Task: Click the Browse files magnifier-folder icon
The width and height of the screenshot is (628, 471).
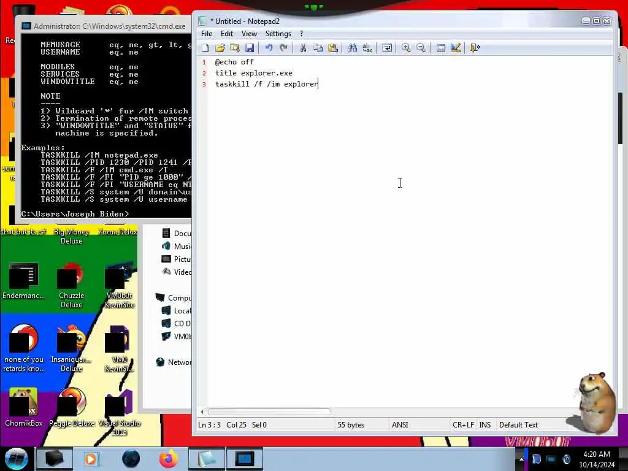Action: (x=235, y=48)
